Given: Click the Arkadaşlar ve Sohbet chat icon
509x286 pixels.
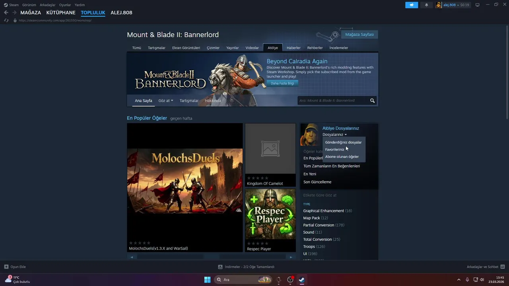Looking at the screenshot, I should [503, 267].
